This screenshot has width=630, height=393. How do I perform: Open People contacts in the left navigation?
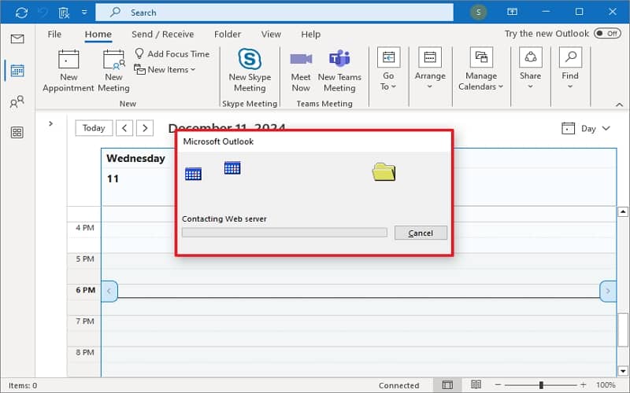(17, 102)
